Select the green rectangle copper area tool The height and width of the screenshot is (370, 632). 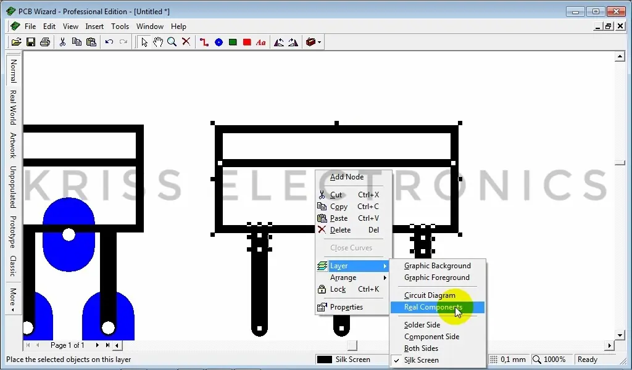233,42
